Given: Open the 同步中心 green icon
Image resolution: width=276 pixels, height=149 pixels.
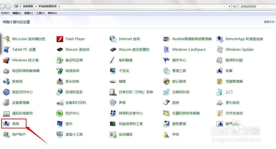Looking at the screenshot, I should point(60,113).
